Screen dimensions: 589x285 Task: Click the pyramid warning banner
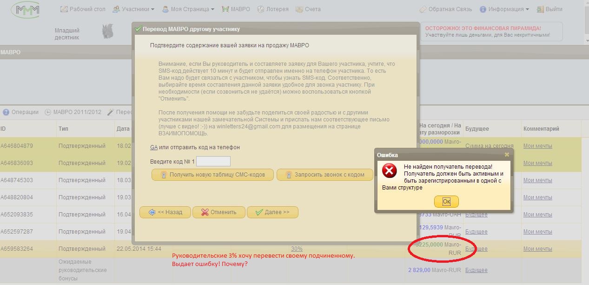coord(491,32)
